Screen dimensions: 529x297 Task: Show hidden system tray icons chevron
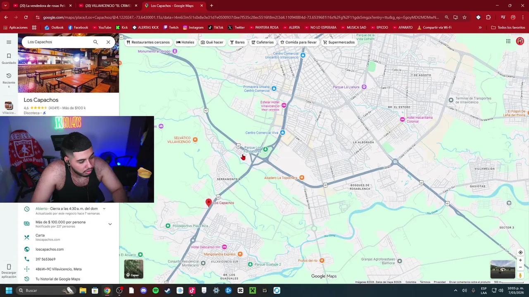(x=455, y=290)
